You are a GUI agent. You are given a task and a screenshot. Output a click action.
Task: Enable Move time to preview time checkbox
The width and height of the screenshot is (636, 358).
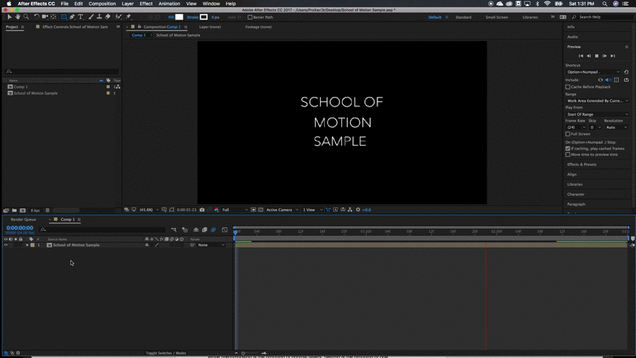click(x=568, y=155)
